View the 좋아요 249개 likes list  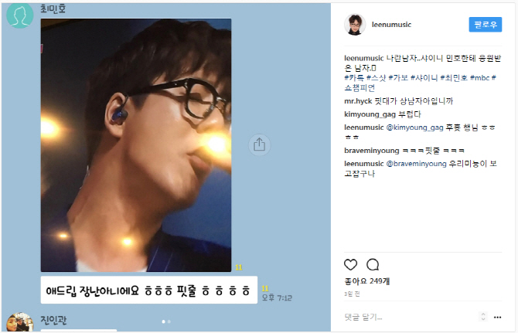pos(366,281)
